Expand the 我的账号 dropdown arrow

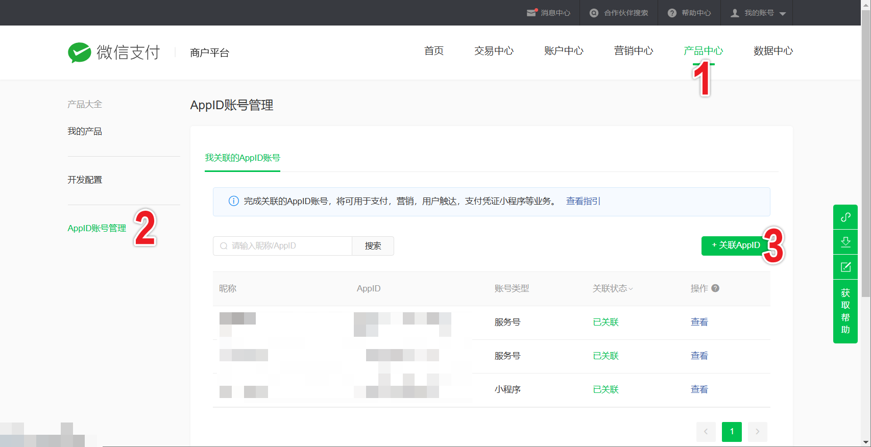coord(783,14)
